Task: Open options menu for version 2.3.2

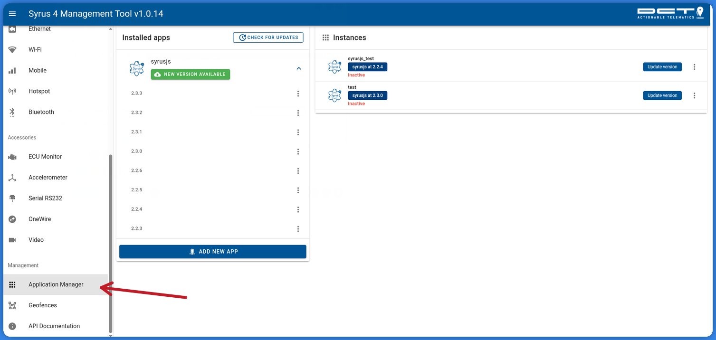Action: (298, 113)
